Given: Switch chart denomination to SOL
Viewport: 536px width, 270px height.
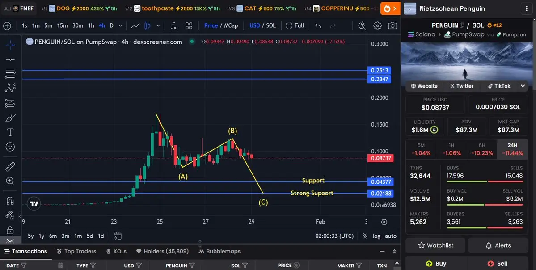Looking at the screenshot, I should [271, 25].
